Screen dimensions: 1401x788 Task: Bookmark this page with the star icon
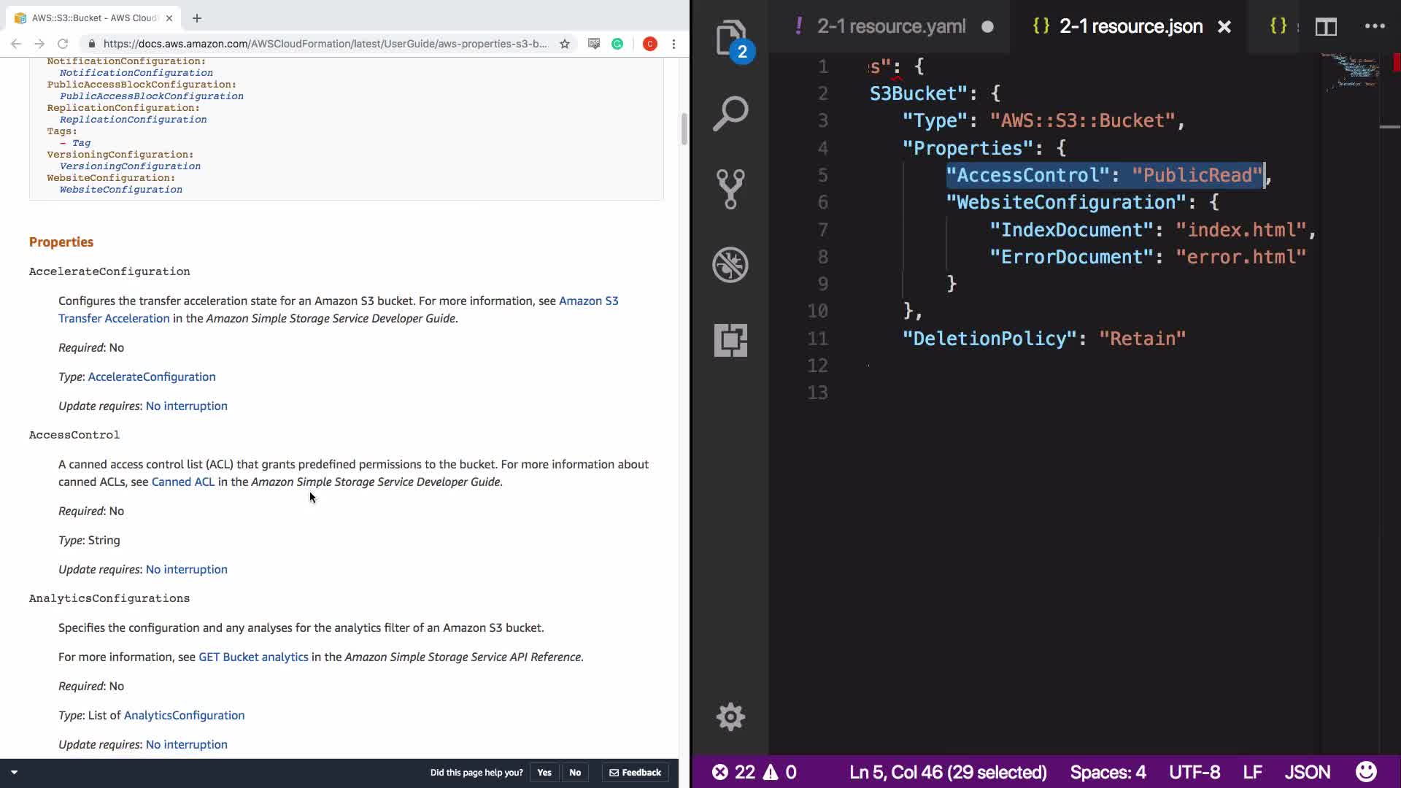[565, 44]
